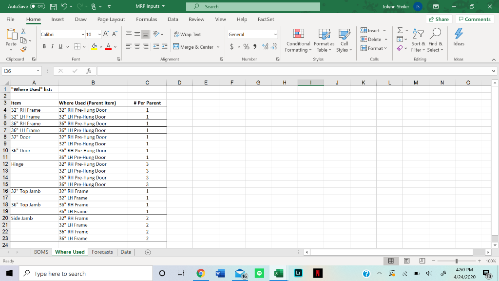Apply Comma Style format

pos(254,47)
